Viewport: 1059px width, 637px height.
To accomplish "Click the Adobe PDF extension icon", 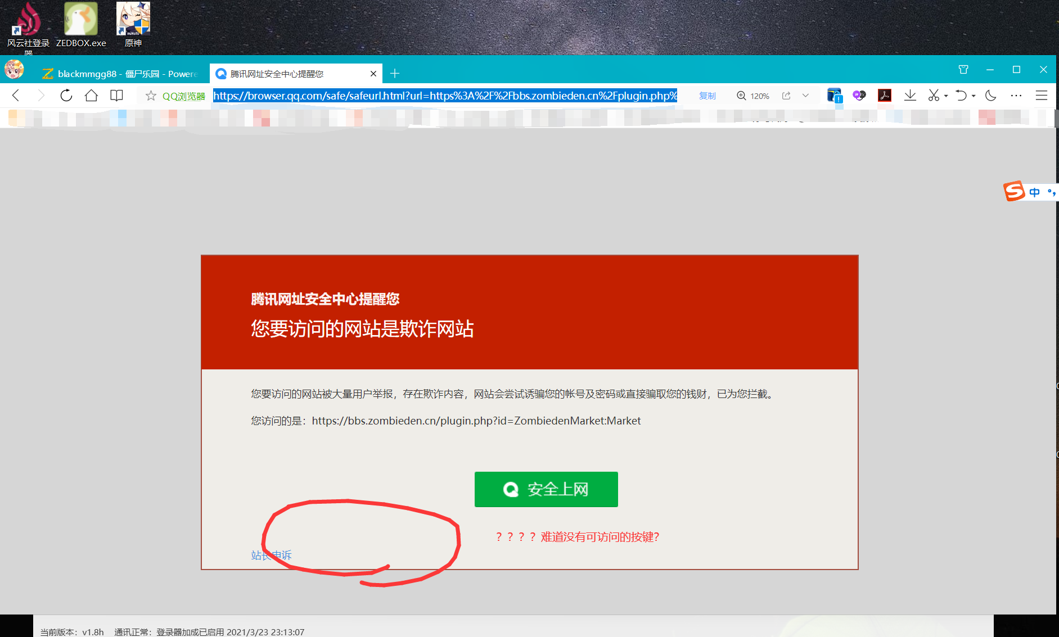I will click(x=885, y=96).
